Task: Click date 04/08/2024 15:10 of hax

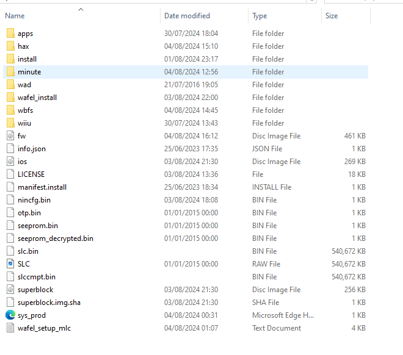Action: point(191,46)
